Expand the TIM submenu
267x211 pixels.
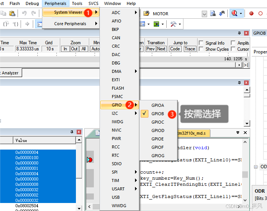[119, 180]
